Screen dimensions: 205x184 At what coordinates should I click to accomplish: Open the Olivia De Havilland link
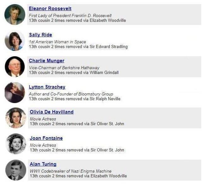[x=52, y=112]
